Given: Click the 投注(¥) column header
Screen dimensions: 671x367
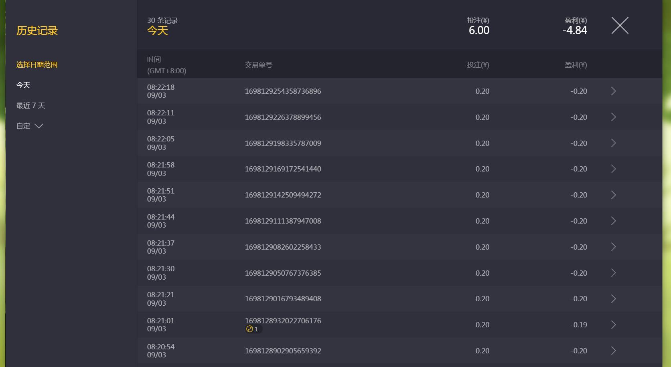Looking at the screenshot, I should click(478, 65).
